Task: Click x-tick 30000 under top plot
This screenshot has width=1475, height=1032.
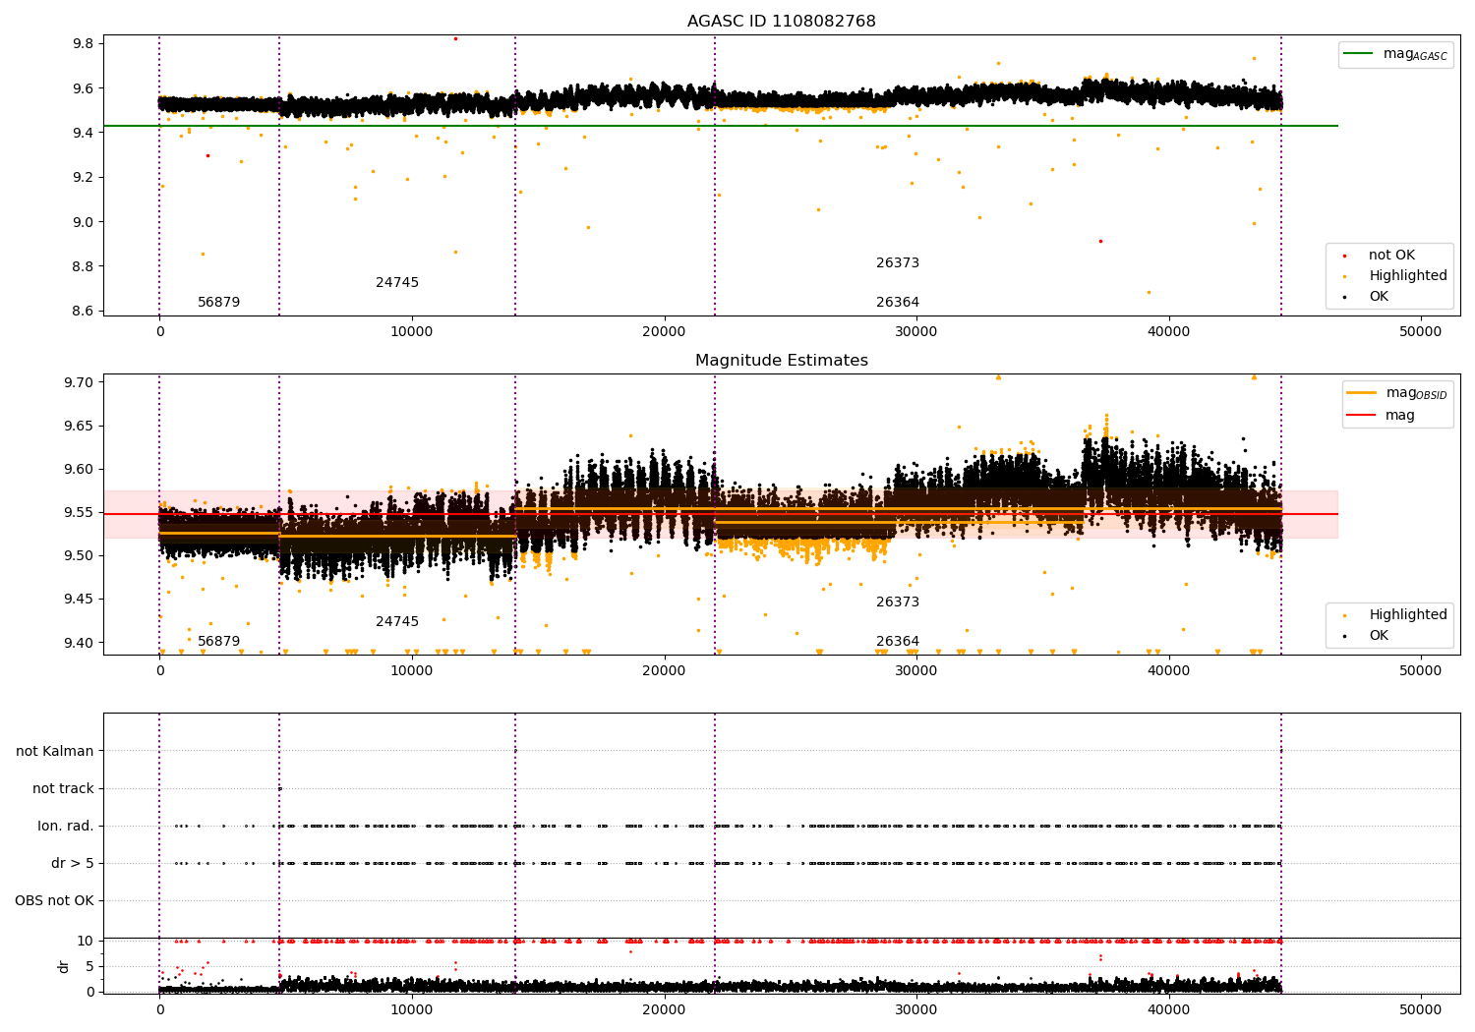Action: tap(916, 332)
